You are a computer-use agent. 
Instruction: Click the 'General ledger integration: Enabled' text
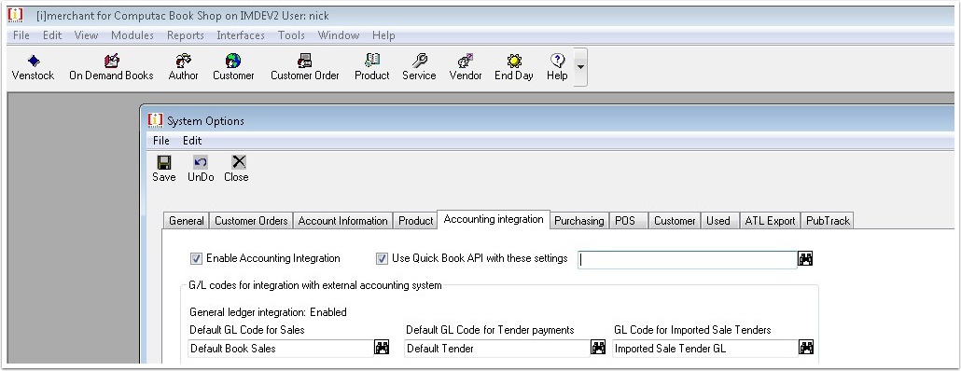coord(268,312)
